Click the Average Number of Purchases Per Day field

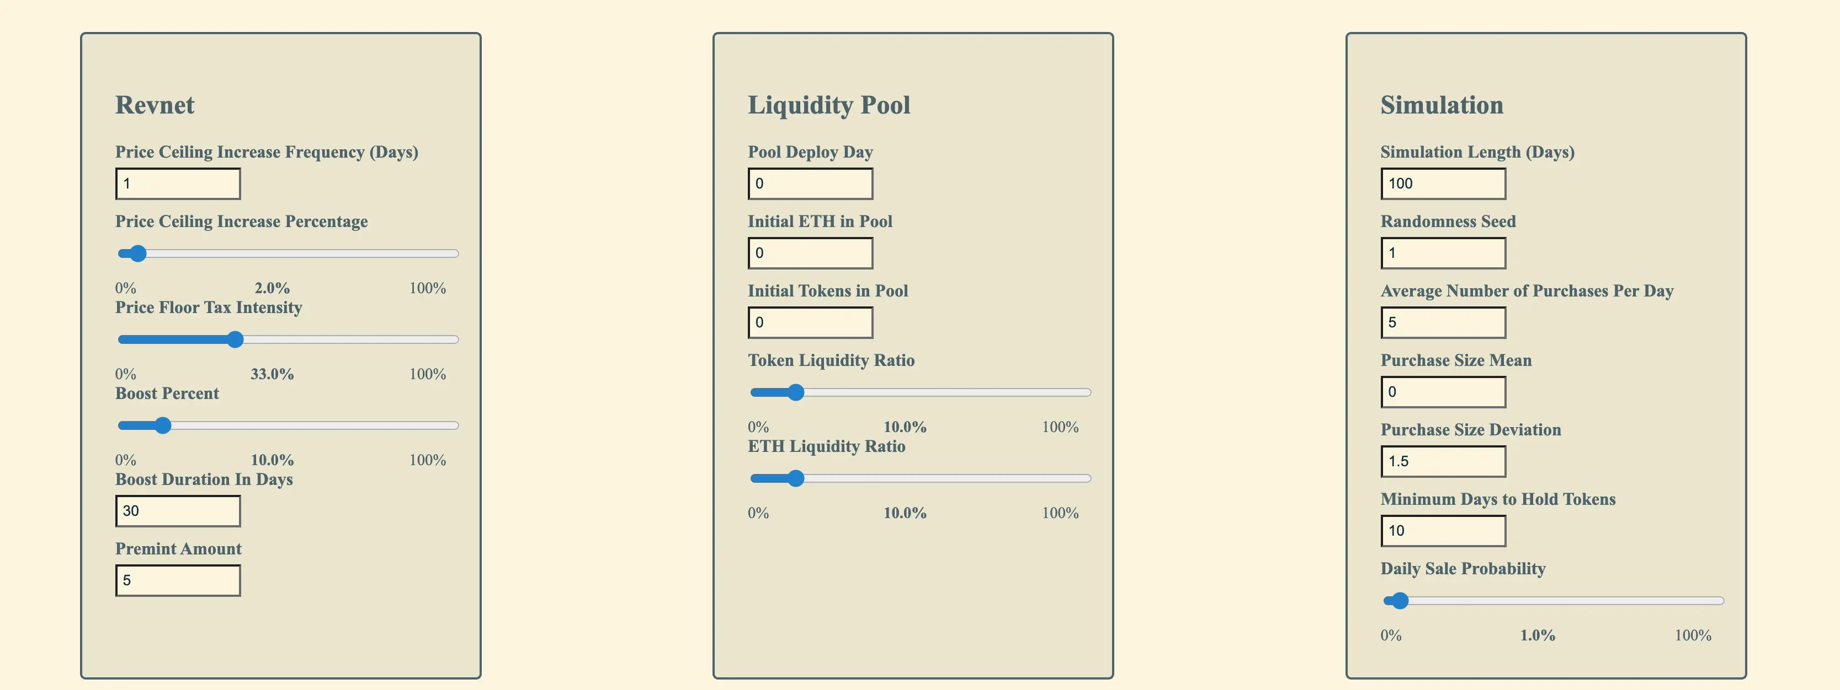pyautogui.click(x=1443, y=322)
